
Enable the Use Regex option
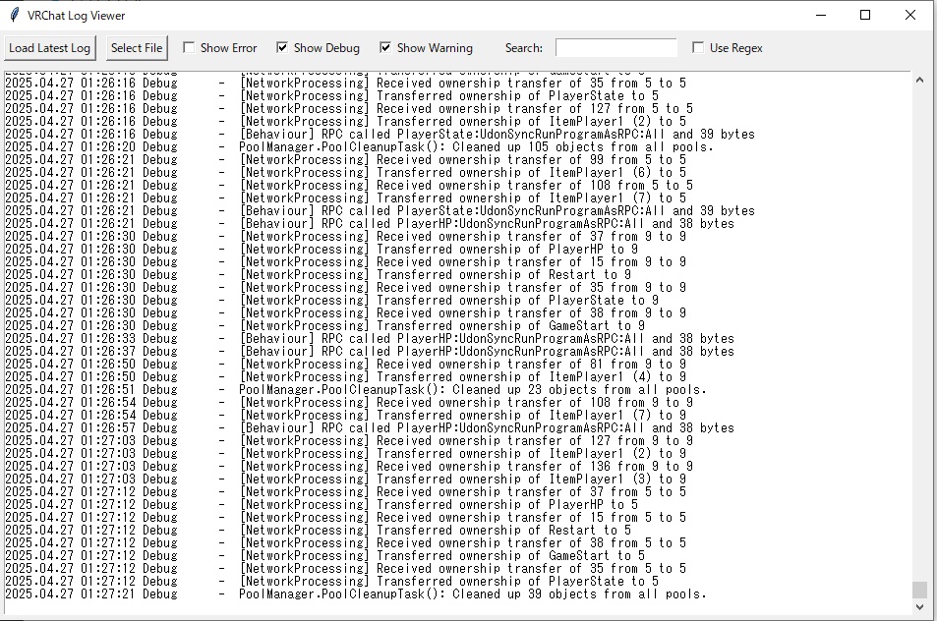(698, 47)
